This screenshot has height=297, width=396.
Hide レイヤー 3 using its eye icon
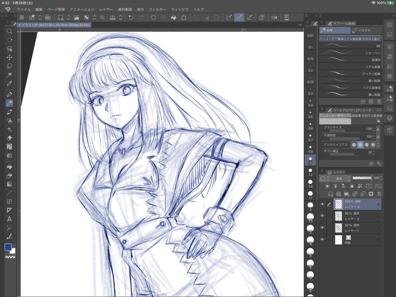(x=322, y=204)
